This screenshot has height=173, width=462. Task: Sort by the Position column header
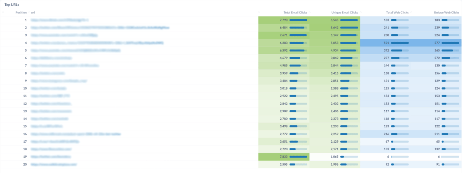[21, 12]
